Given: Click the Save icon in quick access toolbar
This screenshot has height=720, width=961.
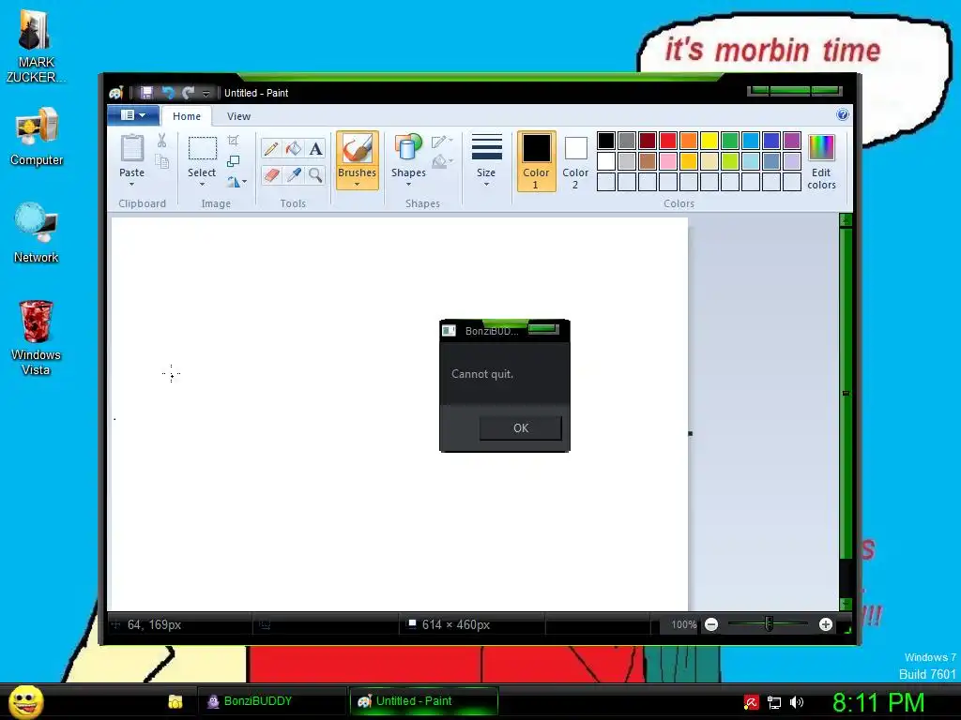Looking at the screenshot, I should click(x=146, y=93).
